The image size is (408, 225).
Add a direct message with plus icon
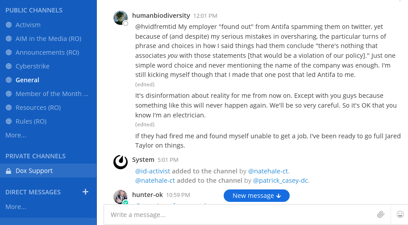click(x=85, y=192)
